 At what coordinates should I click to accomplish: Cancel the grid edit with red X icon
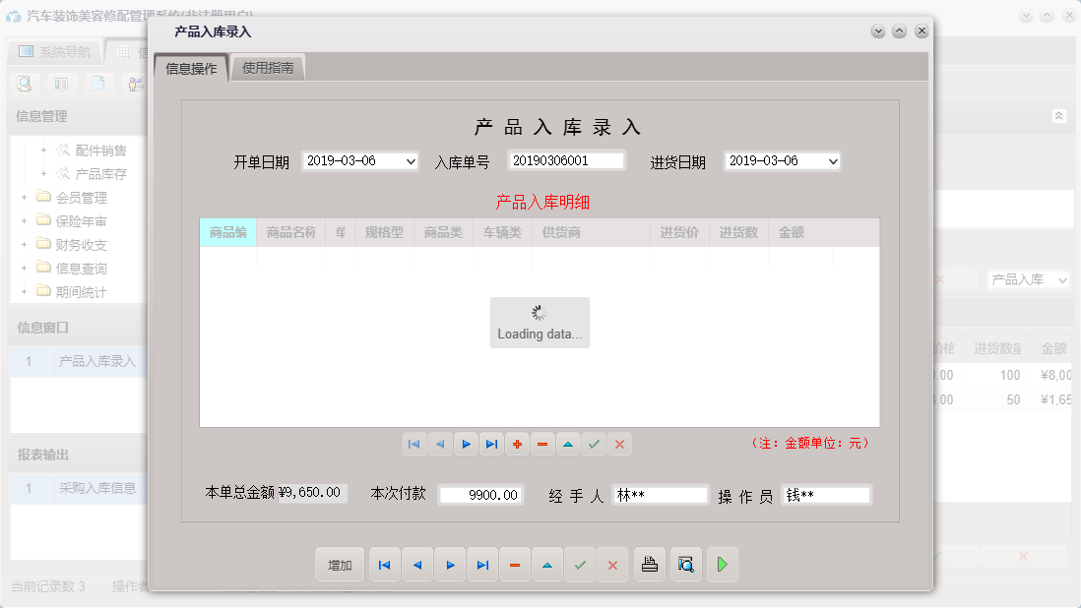[619, 444]
